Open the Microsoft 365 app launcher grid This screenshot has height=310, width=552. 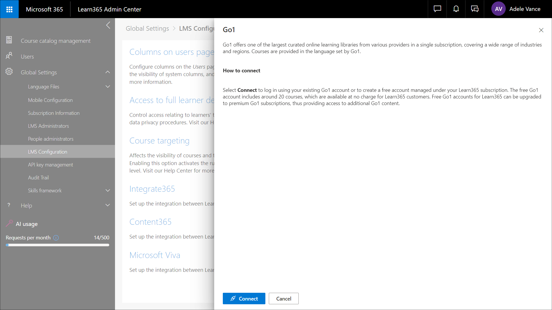tap(9, 9)
